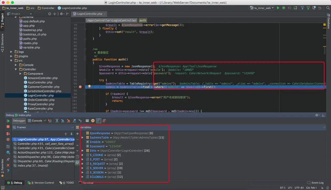331x190 pixels.
Task: Select Controller in the breadcrumb navigation bar
Action: tap(46, 8)
